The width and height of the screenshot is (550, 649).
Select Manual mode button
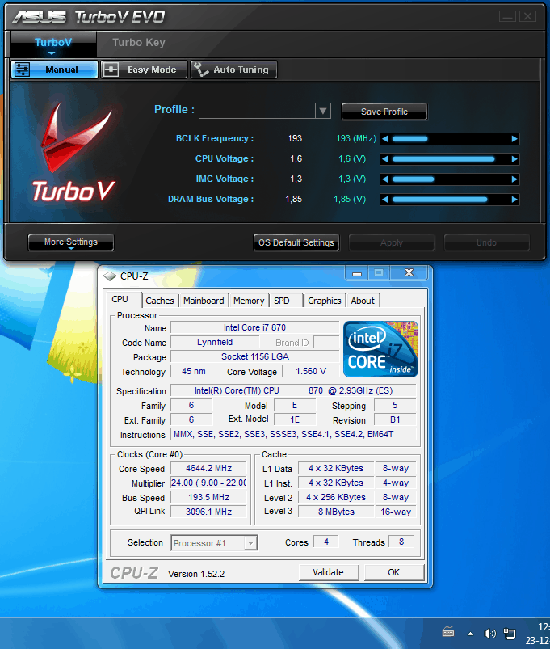(x=55, y=70)
